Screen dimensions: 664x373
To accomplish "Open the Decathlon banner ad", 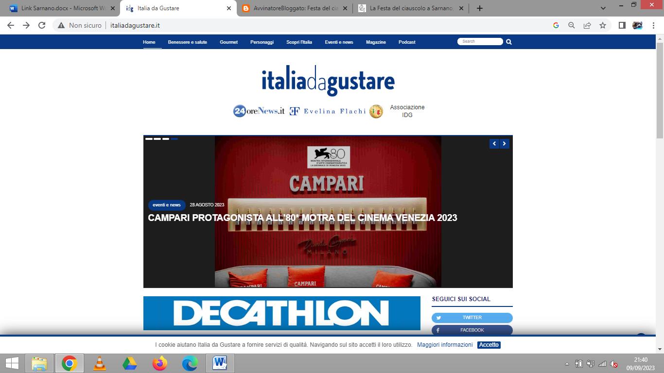I will coord(282,313).
